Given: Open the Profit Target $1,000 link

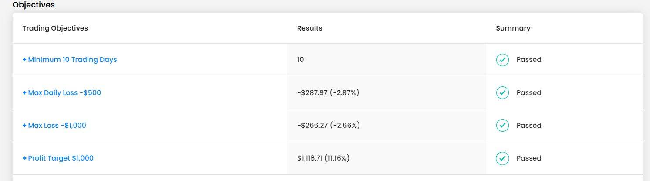Looking at the screenshot, I should point(61,158).
